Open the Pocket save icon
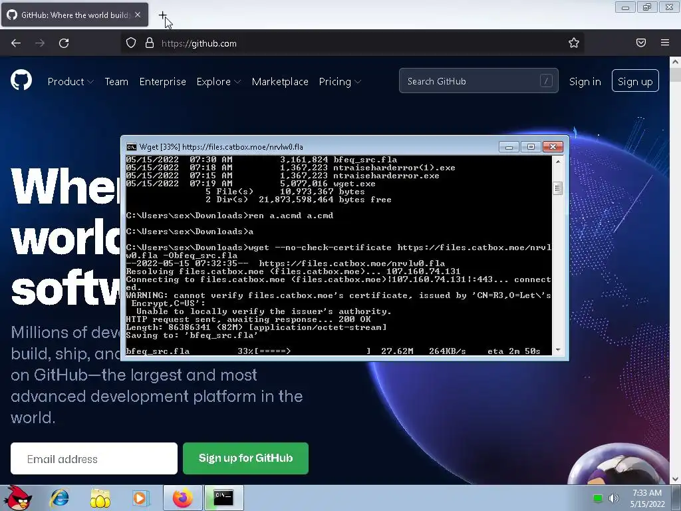Image resolution: width=681 pixels, height=511 pixels. [x=640, y=43]
